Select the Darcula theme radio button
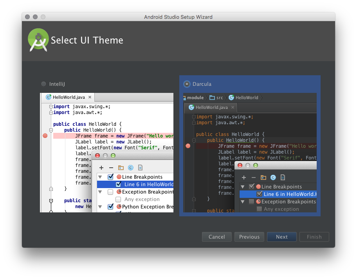 coord(187,84)
